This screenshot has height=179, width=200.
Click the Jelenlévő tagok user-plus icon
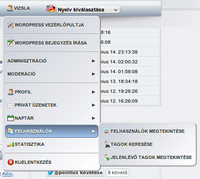(107, 157)
